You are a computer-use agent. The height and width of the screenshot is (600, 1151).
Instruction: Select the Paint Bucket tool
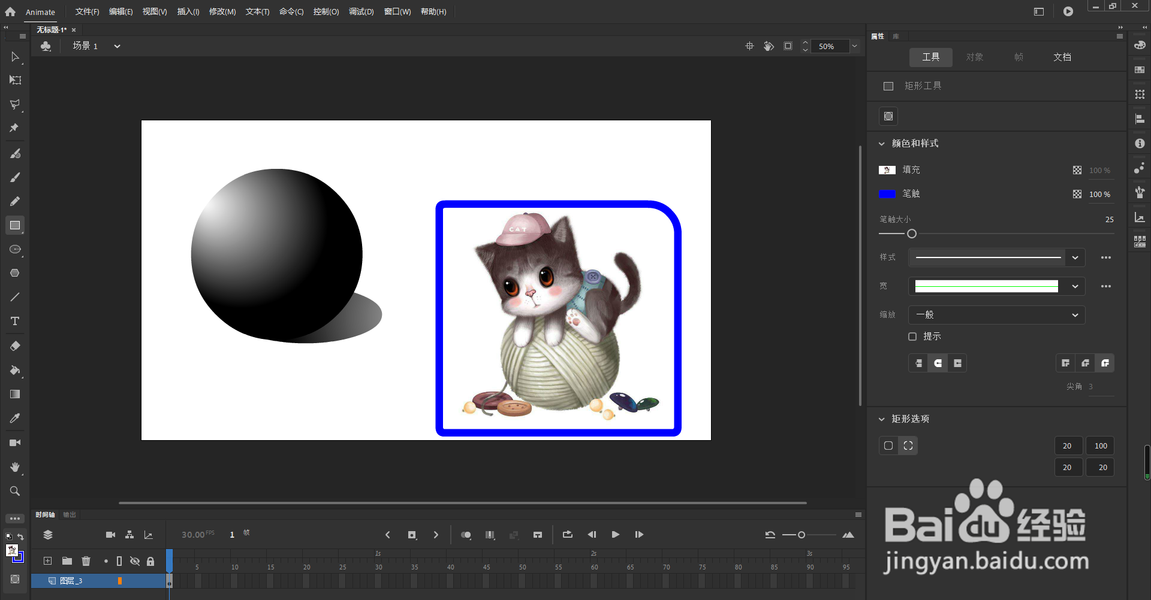click(15, 370)
